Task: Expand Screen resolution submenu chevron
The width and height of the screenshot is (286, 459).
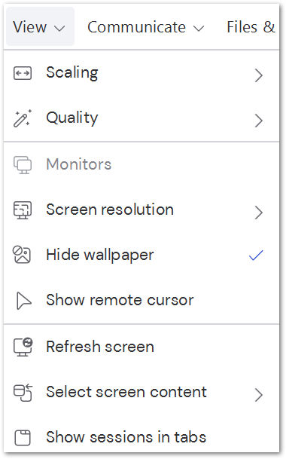Action: 258,213
